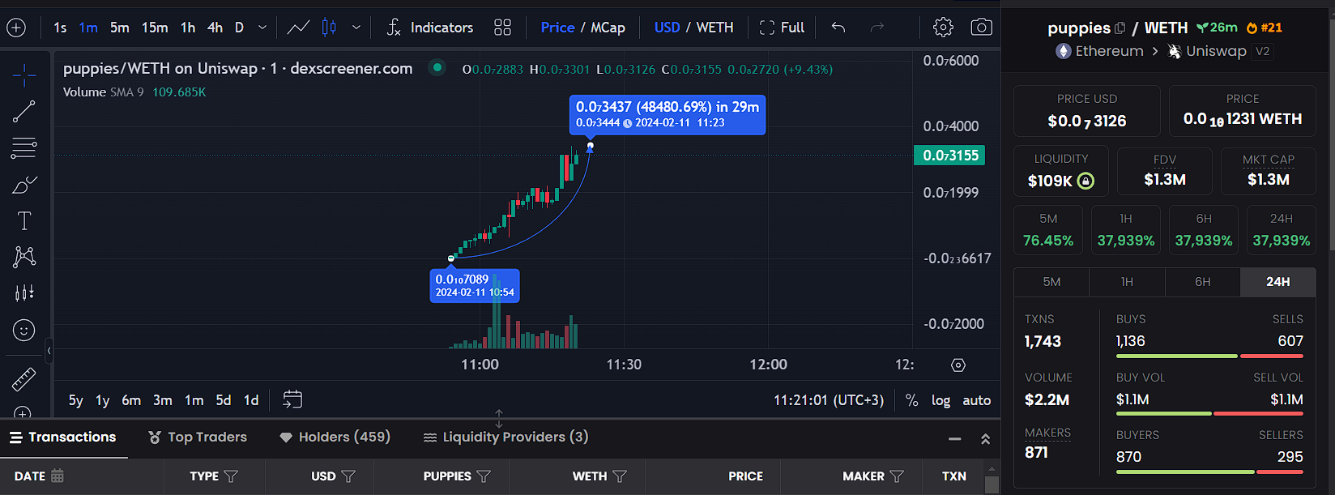Select the trend line drawing tool
This screenshot has width=1335, height=495.
24,112
